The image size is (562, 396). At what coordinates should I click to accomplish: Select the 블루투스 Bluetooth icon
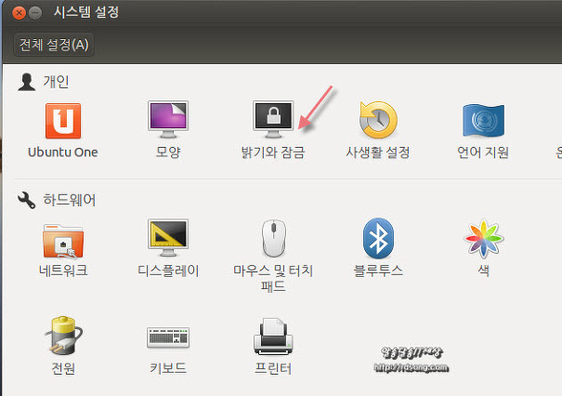pyautogui.click(x=378, y=240)
